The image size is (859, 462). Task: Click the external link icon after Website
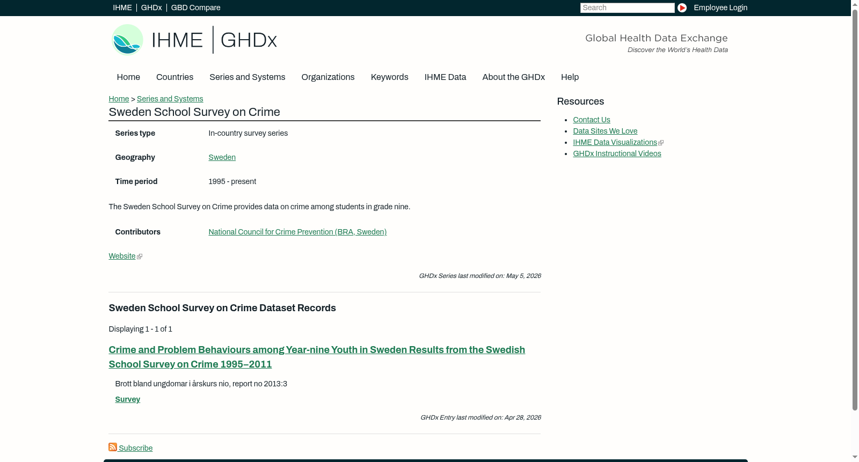click(x=140, y=256)
